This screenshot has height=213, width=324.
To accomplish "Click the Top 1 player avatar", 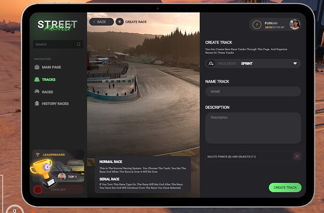I will point(62,177).
